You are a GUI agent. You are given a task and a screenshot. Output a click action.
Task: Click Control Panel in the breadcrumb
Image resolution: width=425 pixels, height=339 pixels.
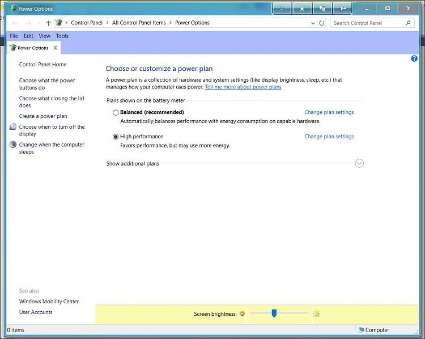pyautogui.click(x=87, y=23)
